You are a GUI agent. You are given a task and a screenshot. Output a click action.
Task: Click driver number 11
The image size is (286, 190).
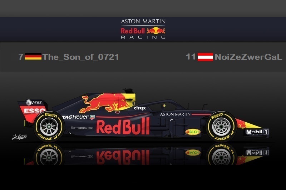(x=191, y=57)
